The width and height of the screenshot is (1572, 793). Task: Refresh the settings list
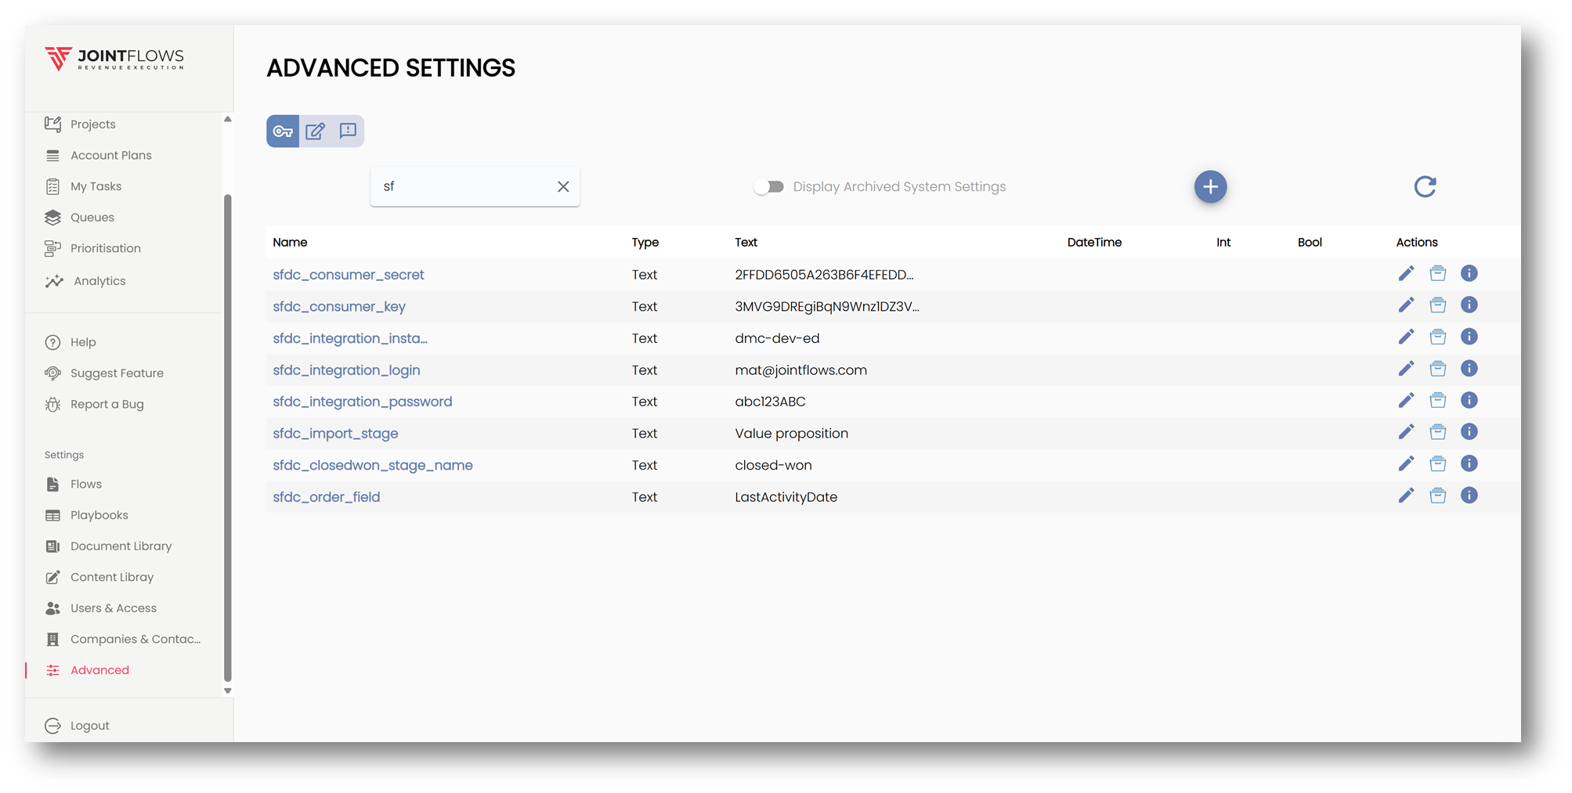pyautogui.click(x=1425, y=186)
